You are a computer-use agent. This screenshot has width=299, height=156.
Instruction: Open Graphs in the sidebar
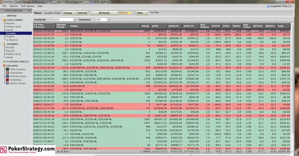pos(10,37)
